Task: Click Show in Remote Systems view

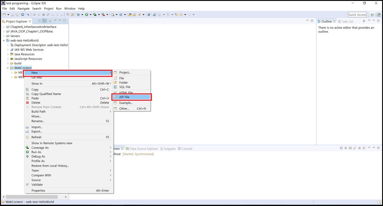Action: coord(68,143)
